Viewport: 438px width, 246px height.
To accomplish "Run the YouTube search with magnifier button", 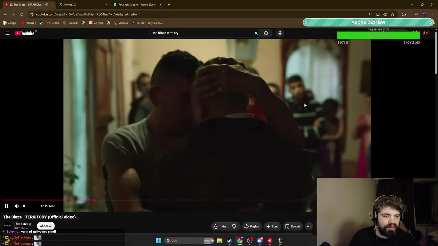I will pos(266,33).
